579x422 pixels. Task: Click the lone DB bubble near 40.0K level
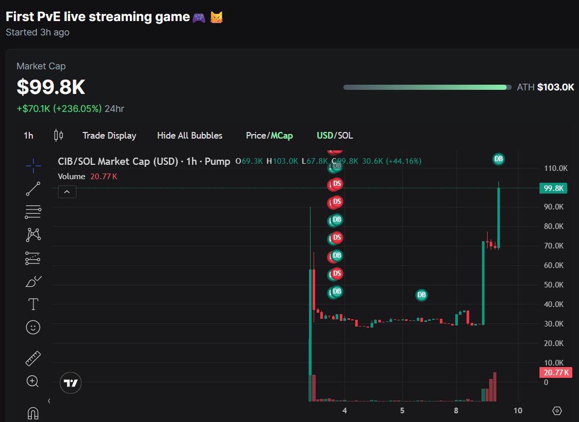[x=422, y=295]
